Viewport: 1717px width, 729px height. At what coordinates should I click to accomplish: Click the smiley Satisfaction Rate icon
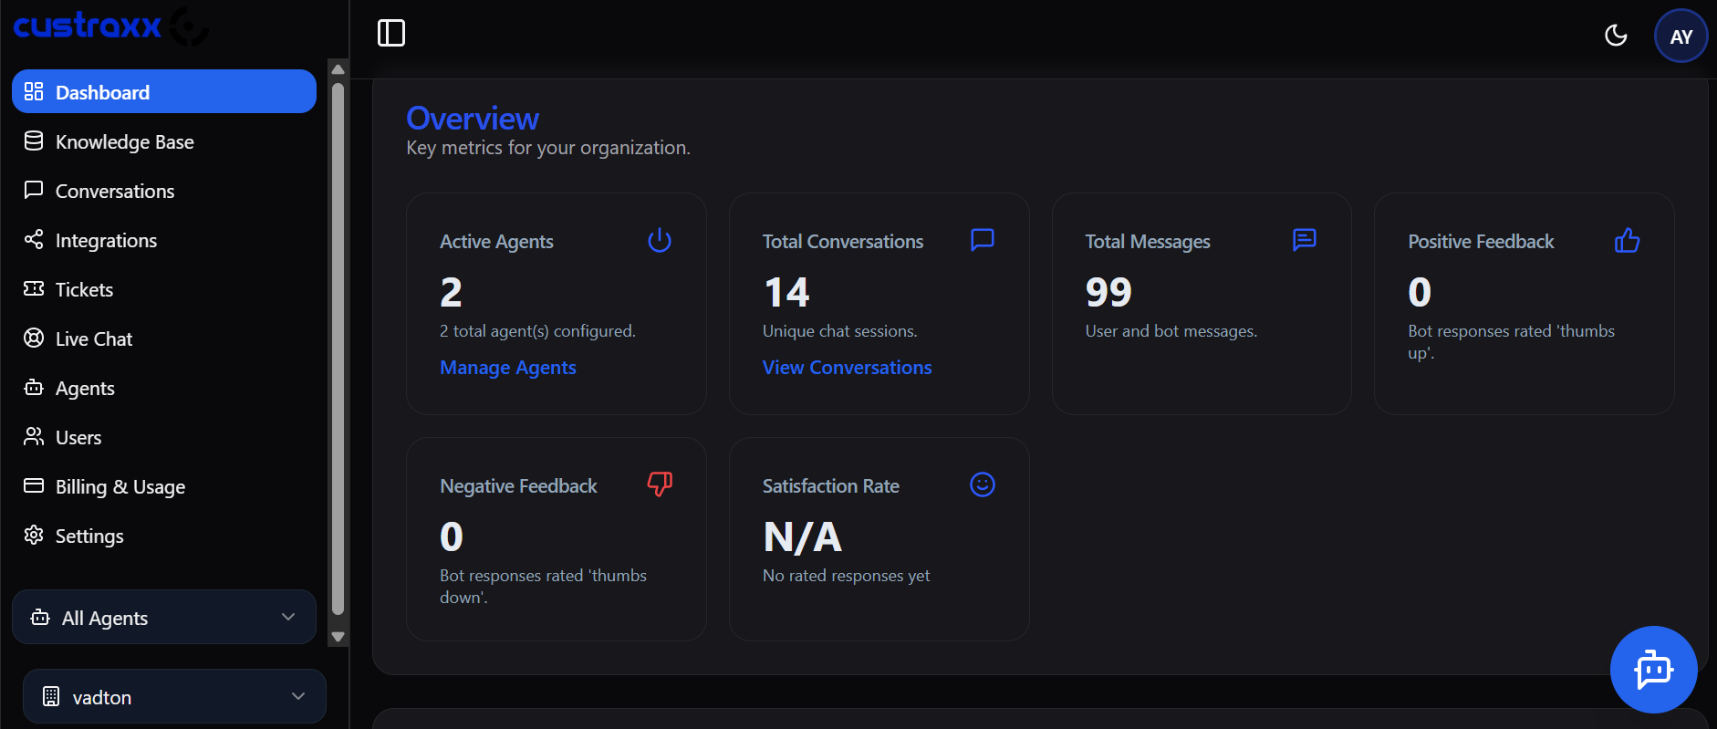tap(983, 484)
